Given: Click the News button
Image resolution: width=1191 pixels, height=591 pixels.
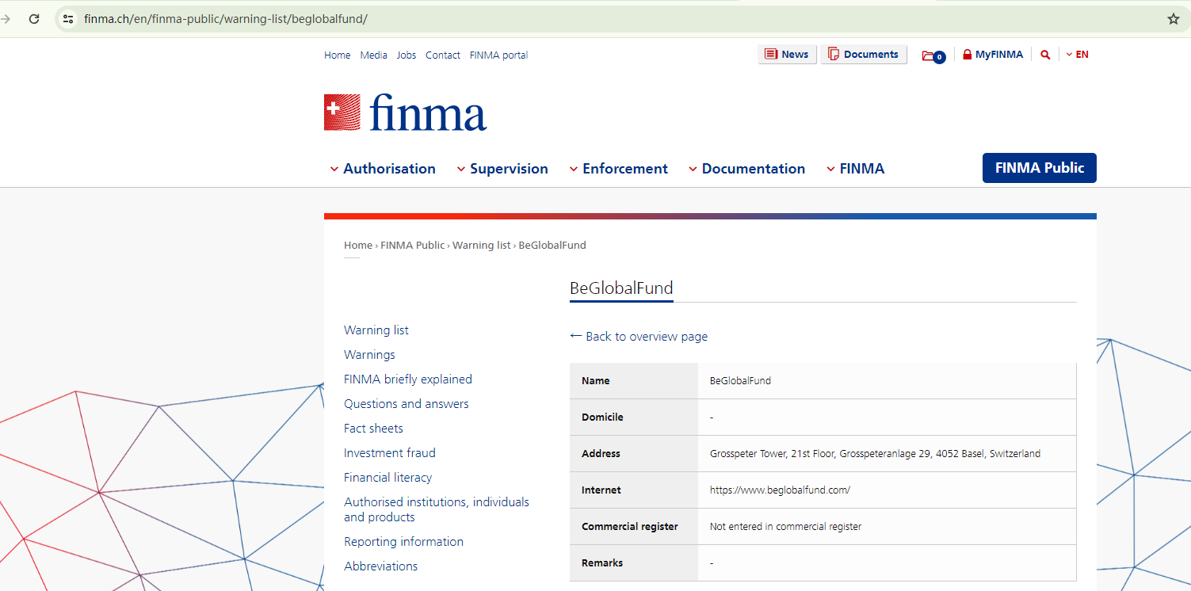Looking at the screenshot, I should tap(787, 55).
